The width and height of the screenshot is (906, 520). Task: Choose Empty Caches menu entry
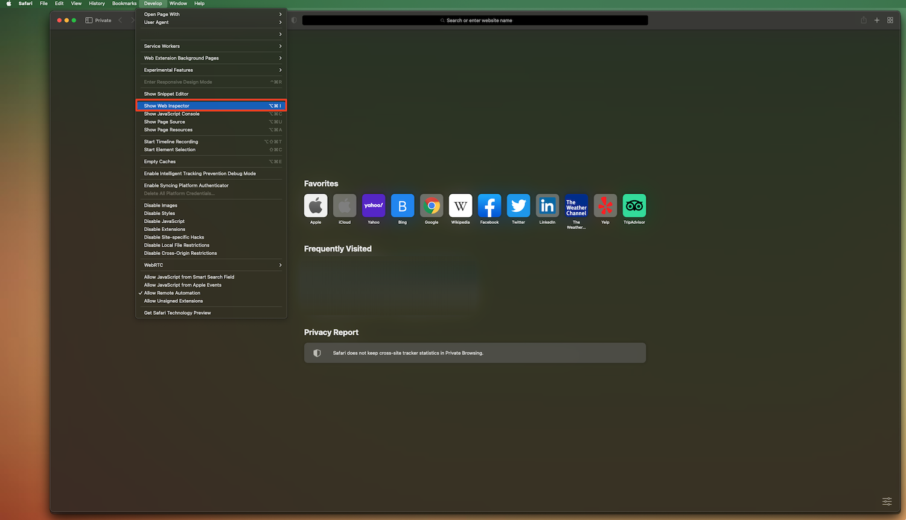point(160,162)
